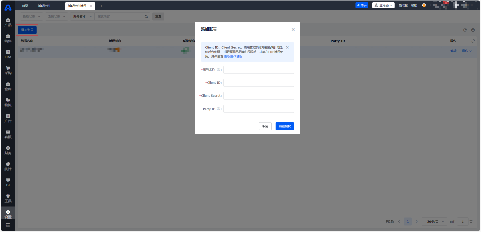Go to the 采购 purchasing section

[8, 70]
